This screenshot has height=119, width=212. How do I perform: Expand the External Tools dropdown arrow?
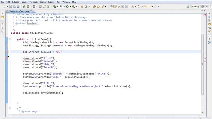pyautogui.click(x=77, y=7)
